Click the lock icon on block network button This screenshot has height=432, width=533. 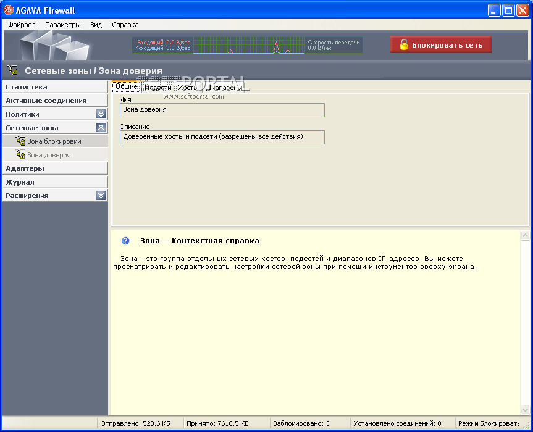coord(404,45)
